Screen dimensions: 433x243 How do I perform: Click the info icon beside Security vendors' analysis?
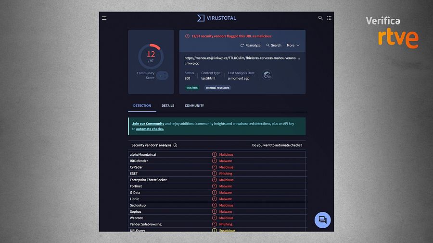pyautogui.click(x=175, y=145)
